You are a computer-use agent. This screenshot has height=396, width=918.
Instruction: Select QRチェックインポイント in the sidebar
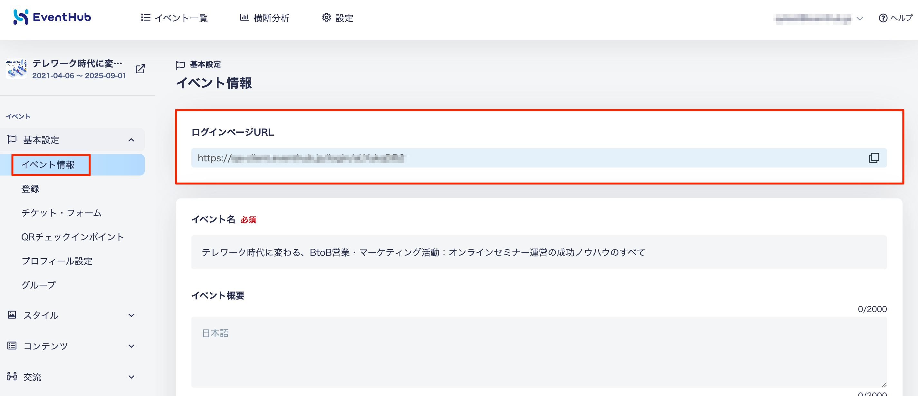tap(73, 237)
